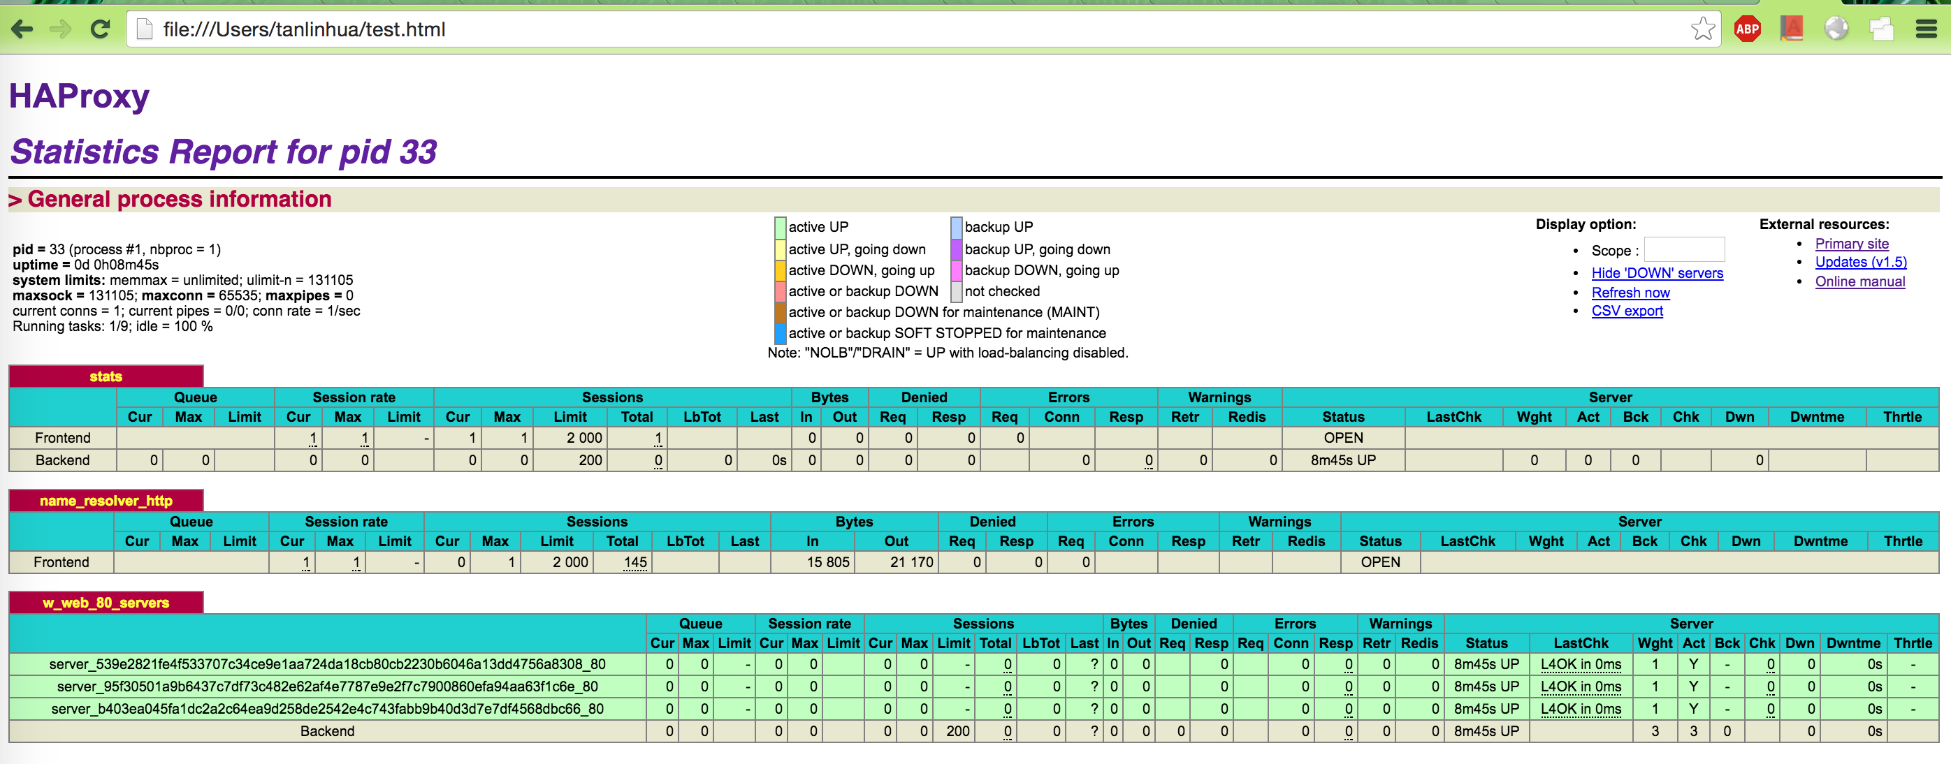
Task: Click the Frontend row label in stats table
Action: (63, 439)
